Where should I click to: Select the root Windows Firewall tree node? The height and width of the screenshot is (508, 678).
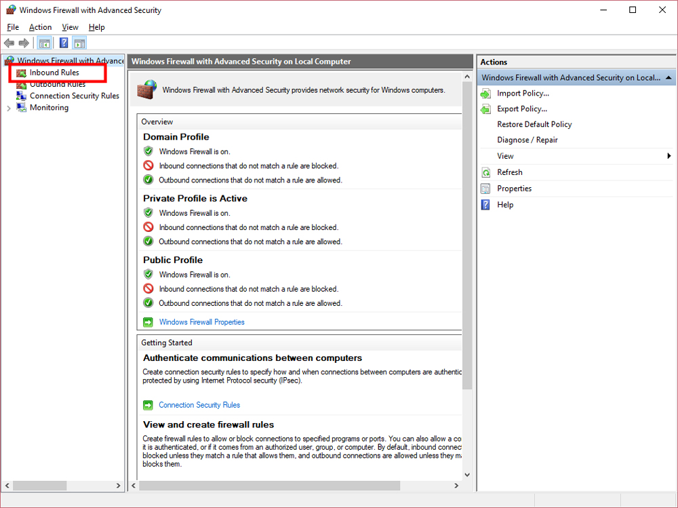tap(71, 60)
